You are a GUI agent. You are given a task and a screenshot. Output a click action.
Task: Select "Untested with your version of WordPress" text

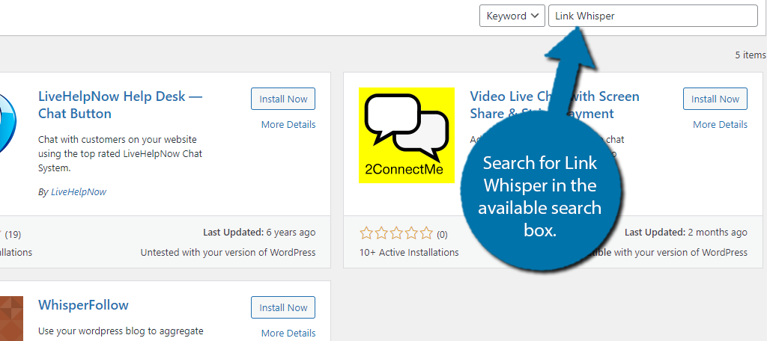tap(228, 253)
